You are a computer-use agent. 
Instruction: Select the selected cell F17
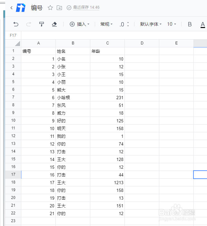200,174
